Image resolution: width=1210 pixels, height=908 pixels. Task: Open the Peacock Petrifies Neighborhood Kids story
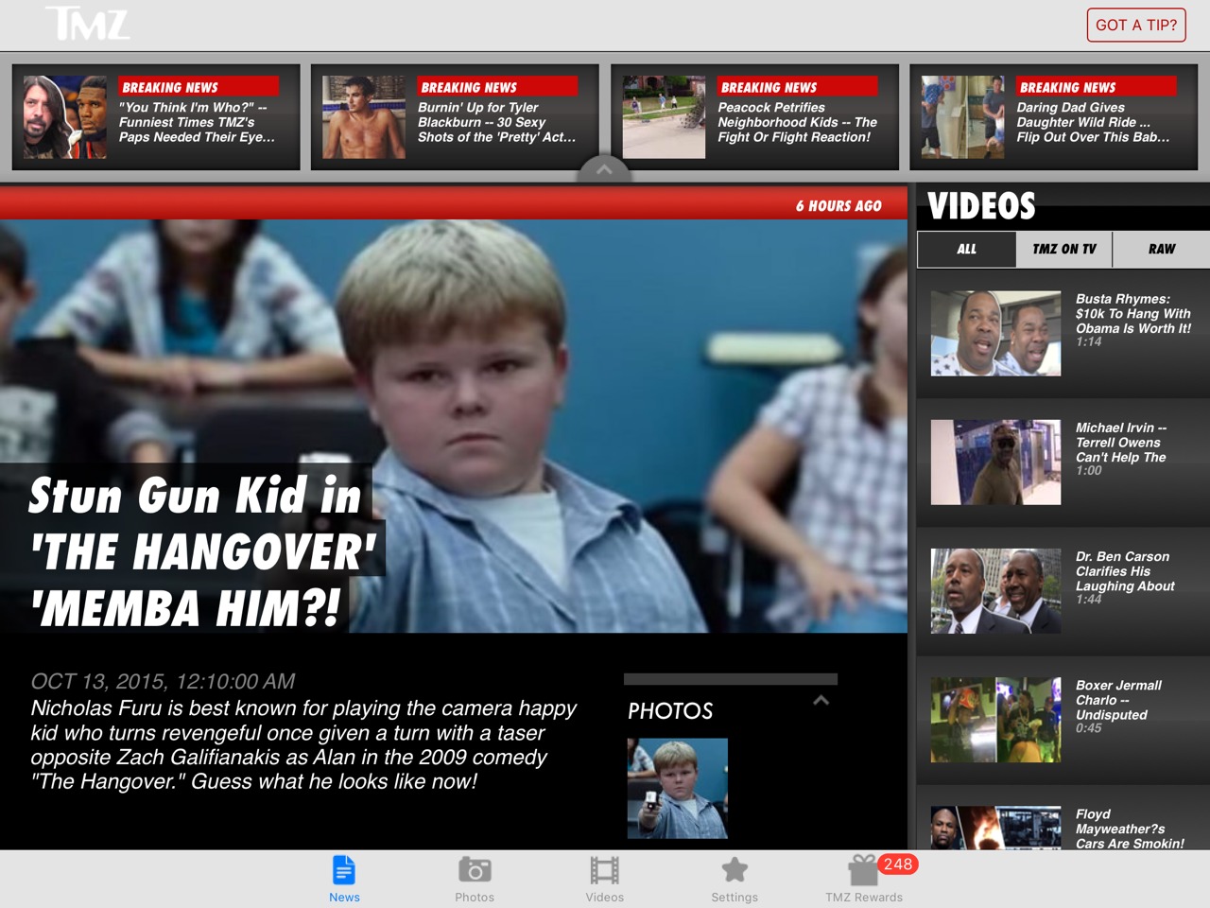[x=754, y=117]
